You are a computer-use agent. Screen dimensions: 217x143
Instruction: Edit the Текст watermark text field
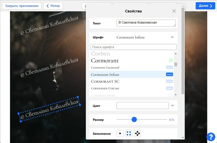(x=146, y=23)
